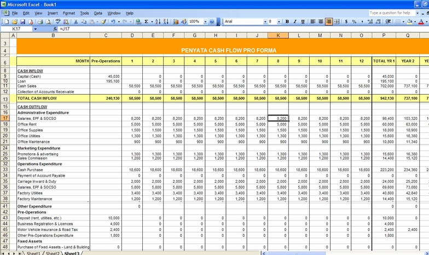Apply fill color with the paint bucket

coord(409,22)
